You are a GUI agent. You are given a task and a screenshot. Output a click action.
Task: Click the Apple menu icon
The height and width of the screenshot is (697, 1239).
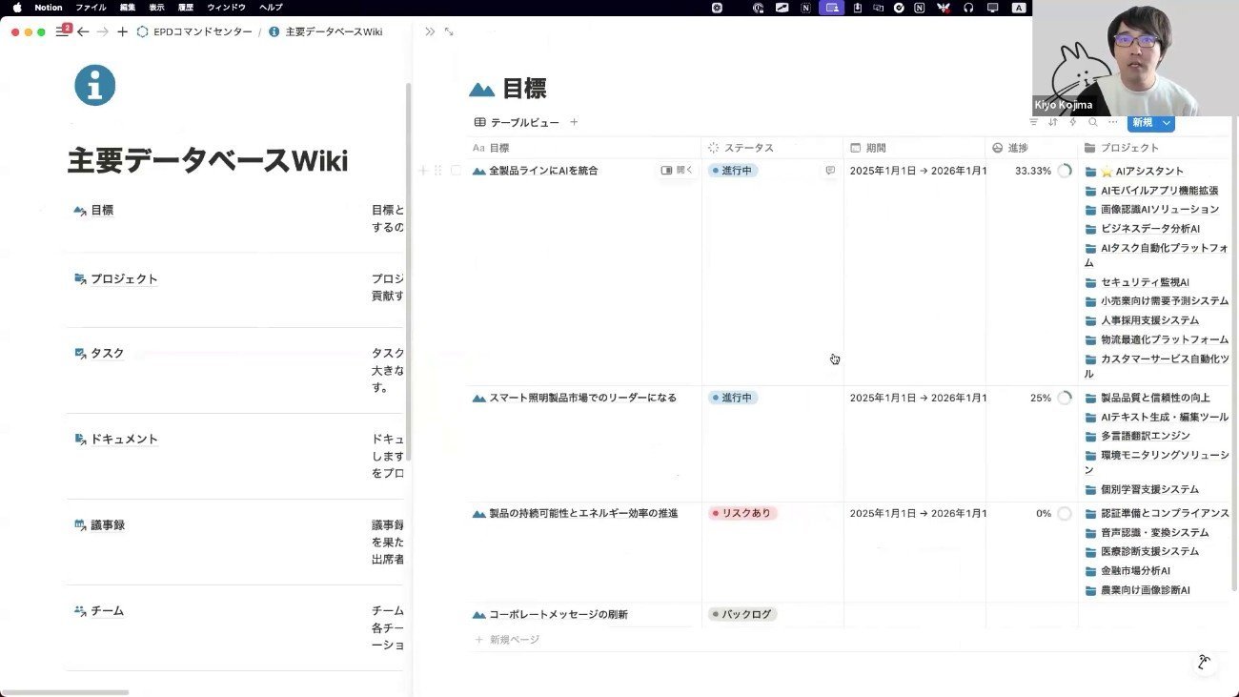click(16, 7)
